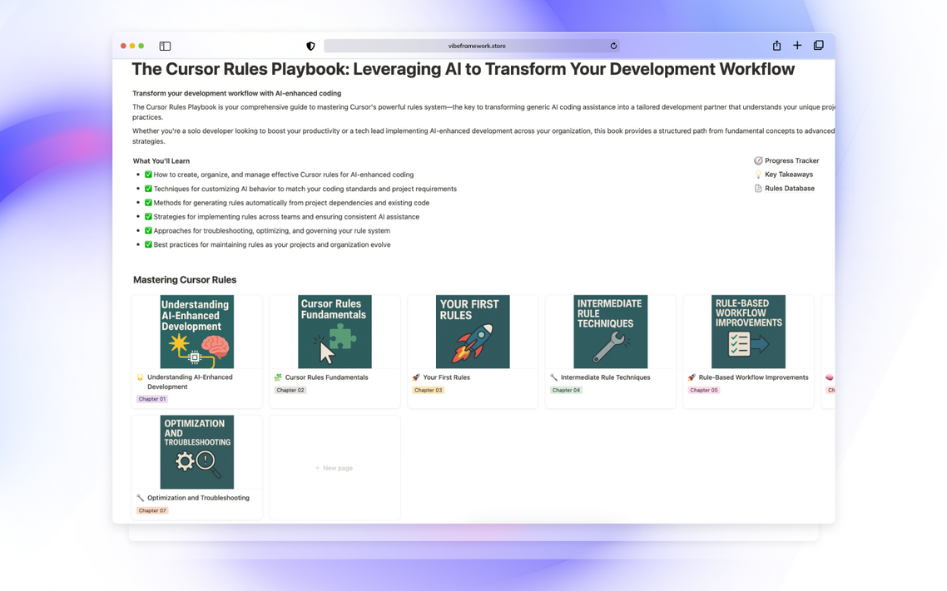Toggle the Safari sidebar icon

point(165,46)
